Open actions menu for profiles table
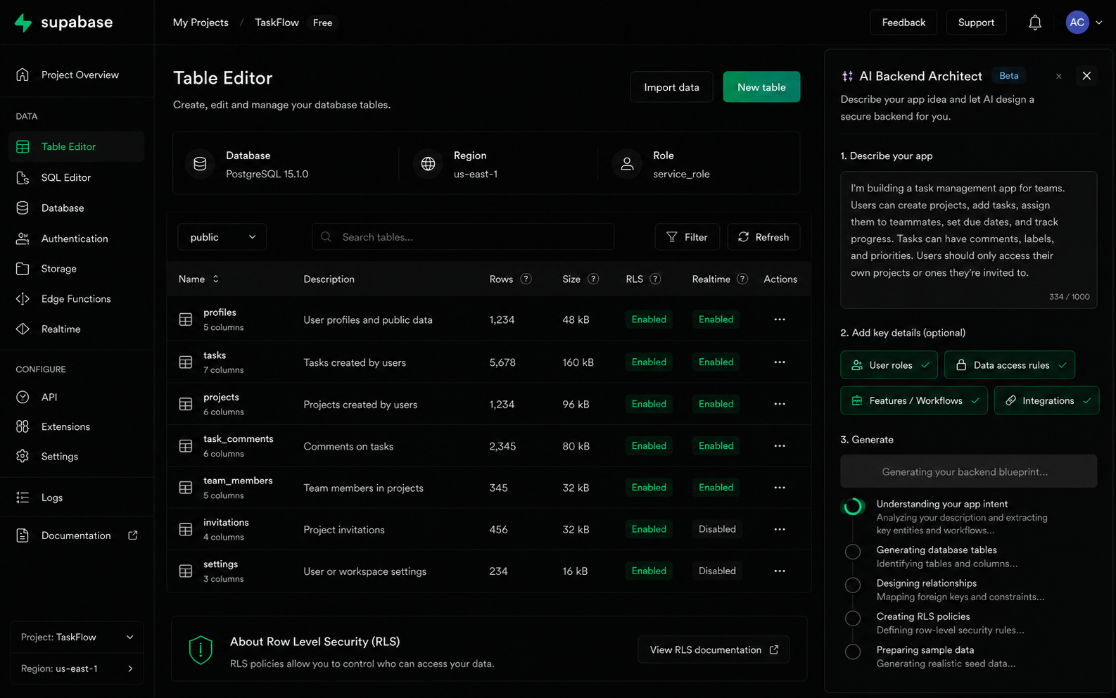 (x=780, y=319)
